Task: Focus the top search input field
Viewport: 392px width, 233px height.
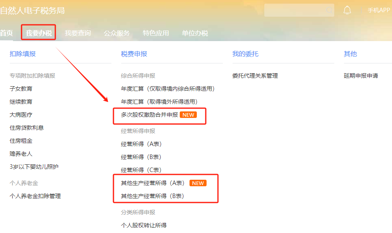Action: [299, 10]
